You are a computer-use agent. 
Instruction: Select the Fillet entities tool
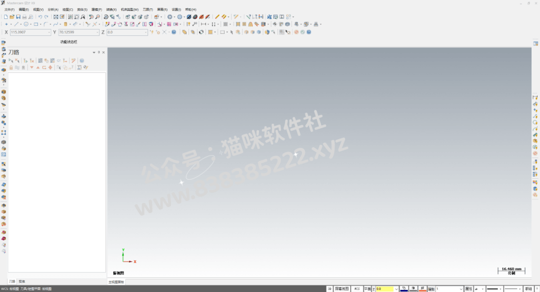45,24
